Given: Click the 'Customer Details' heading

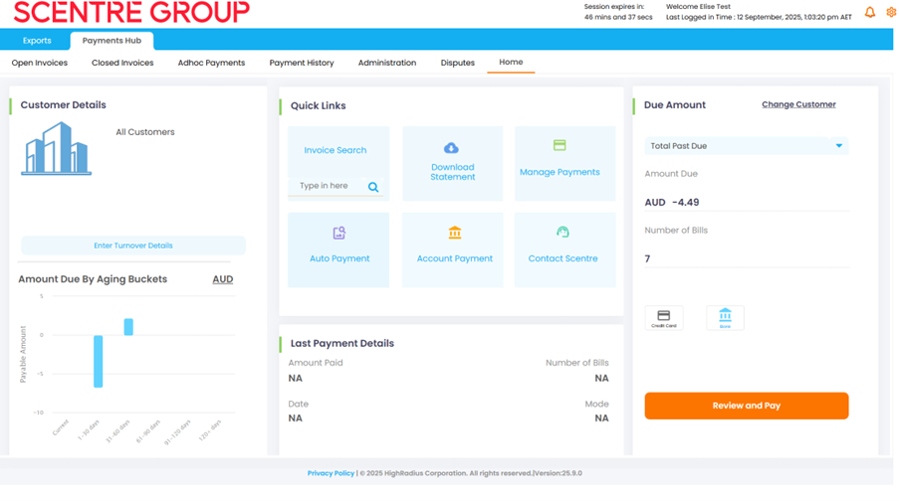Looking at the screenshot, I should click(x=63, y=104).
